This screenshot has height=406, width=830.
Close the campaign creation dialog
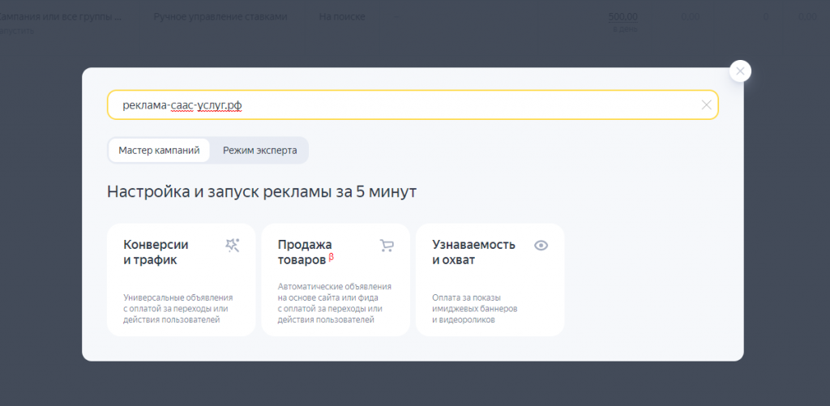point(739,71)
